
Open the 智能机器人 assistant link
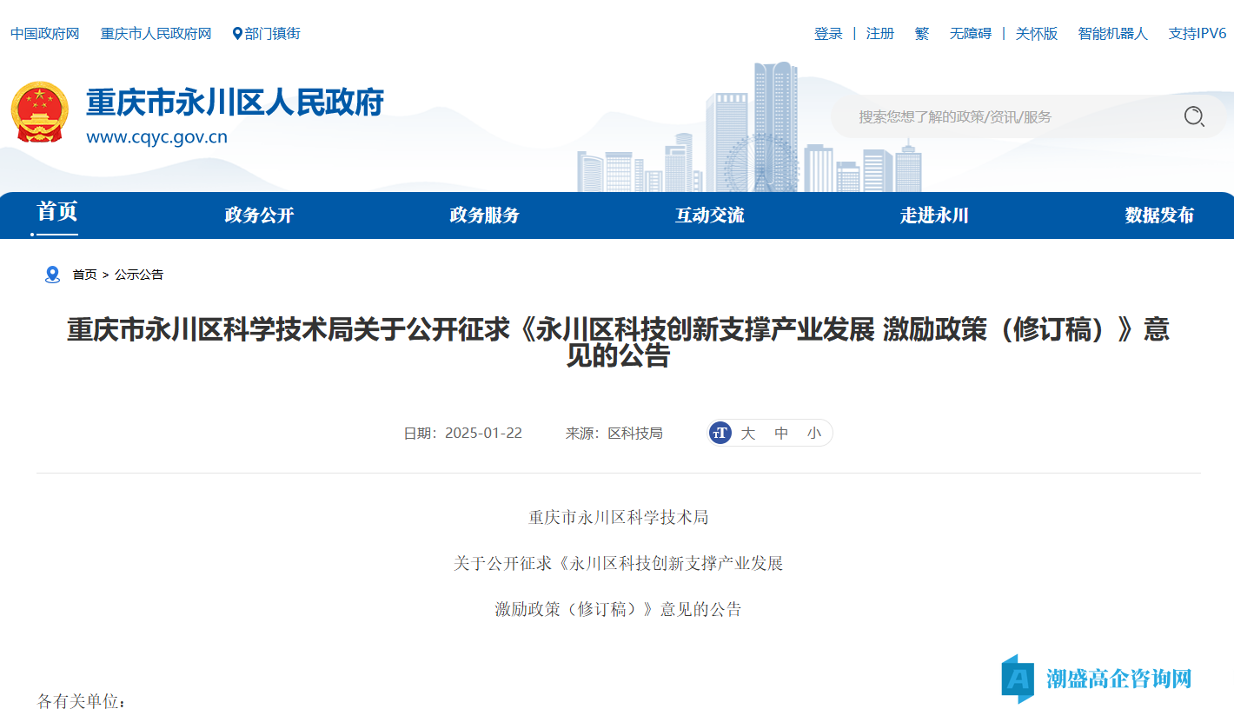point(1112,34)
